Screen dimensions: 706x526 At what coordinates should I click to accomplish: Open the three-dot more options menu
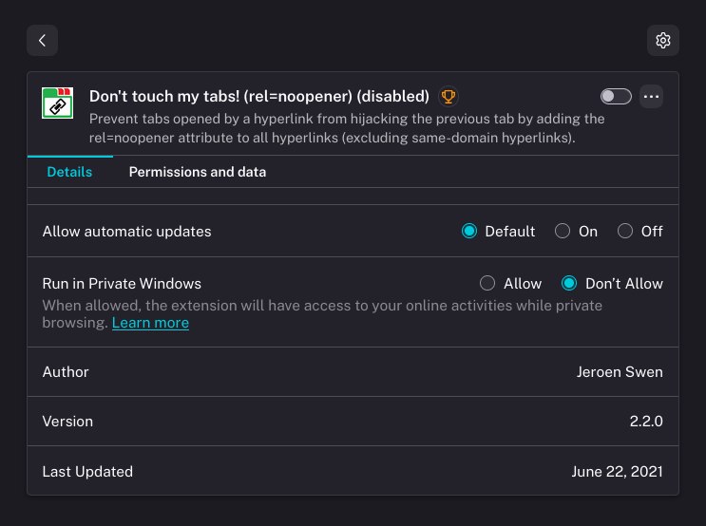tap(651, 96)
